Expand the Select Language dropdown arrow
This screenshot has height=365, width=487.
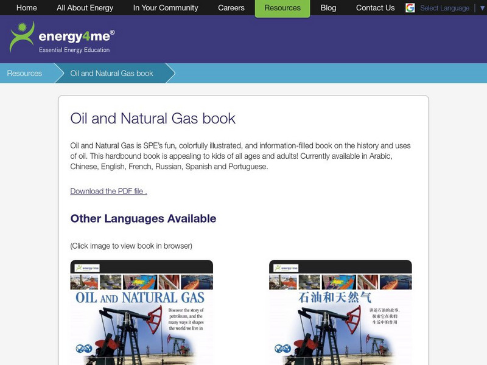482,8
